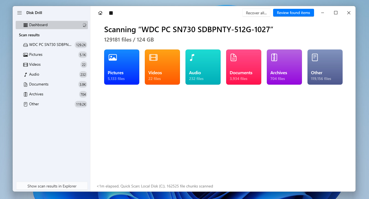Image resolution: width=369 pixels, height=199 pixels.
Task: Click the 704 badge beside Archives
Action: click(83, 94)
